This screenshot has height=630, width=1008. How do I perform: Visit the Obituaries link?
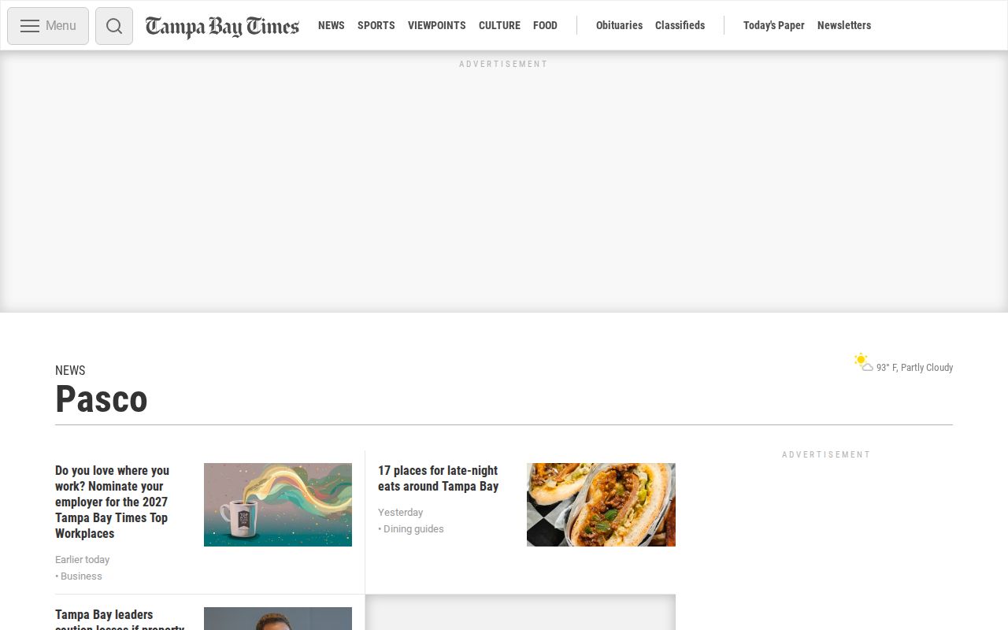coord(619,25)
